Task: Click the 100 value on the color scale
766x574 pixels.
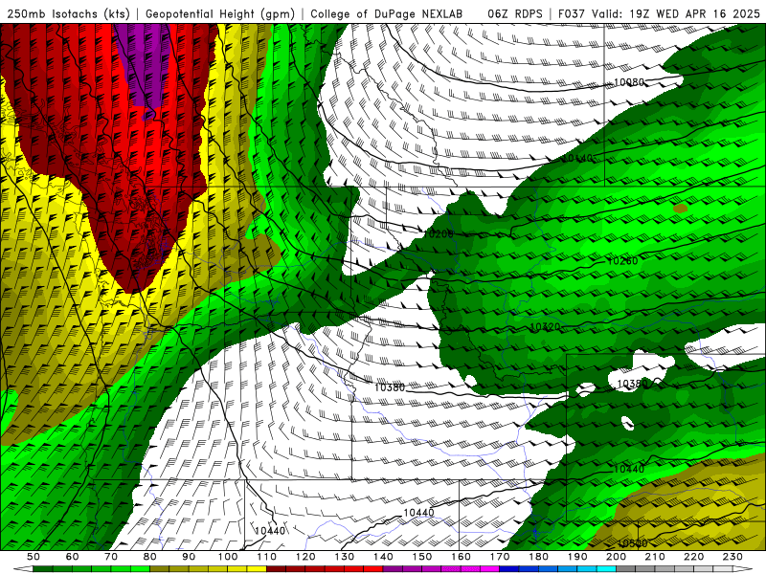Action: [228, 557]
